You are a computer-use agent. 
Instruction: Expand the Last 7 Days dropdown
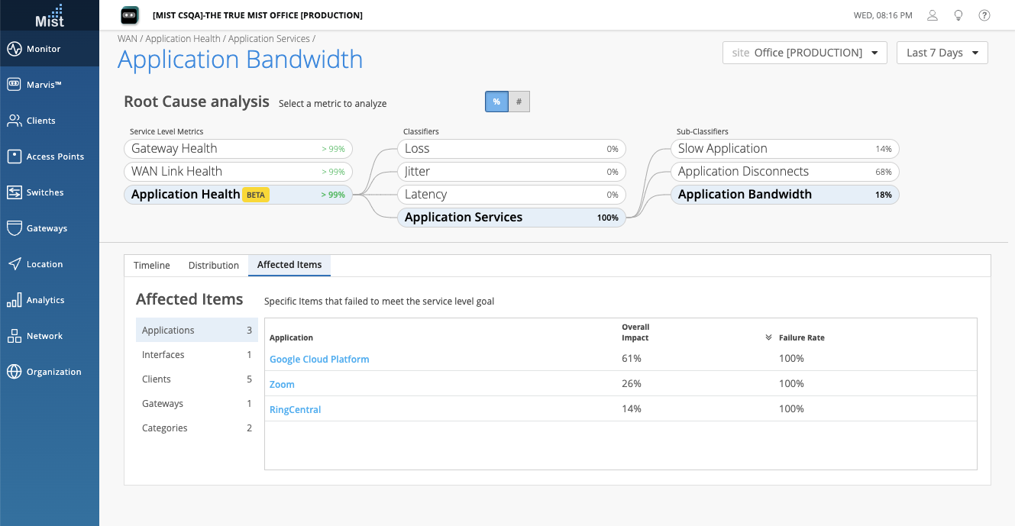[x=942, y=53]
